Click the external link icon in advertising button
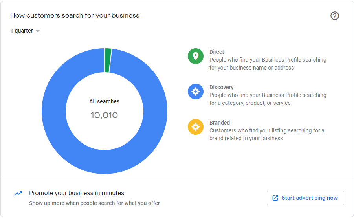354x218 pixels. pyautogui.click(x=275, y=198)
